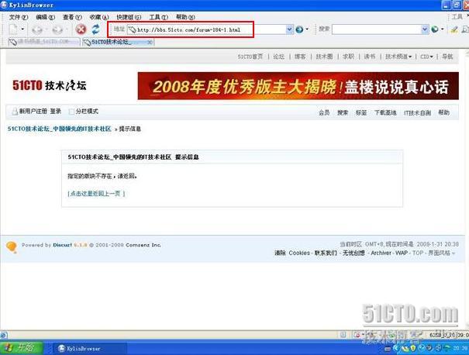Click the yellow shield tray icon

click(x=413, y=348)
